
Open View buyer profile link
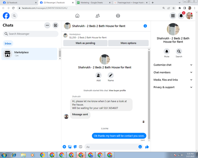117,90
